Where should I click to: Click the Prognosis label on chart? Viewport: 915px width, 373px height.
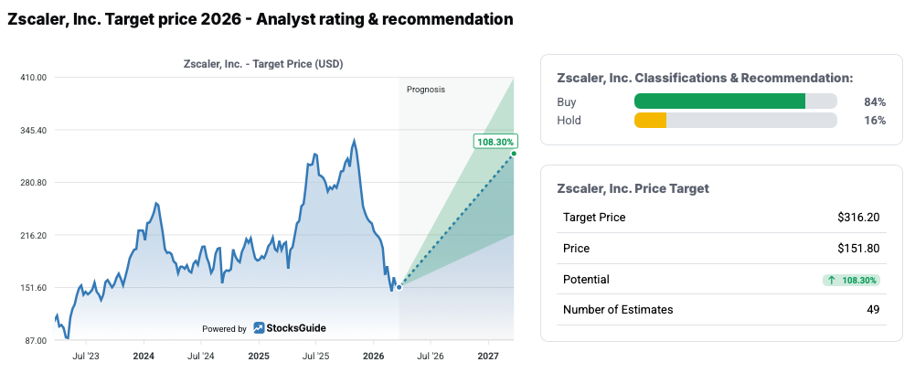tap(426, 89)
